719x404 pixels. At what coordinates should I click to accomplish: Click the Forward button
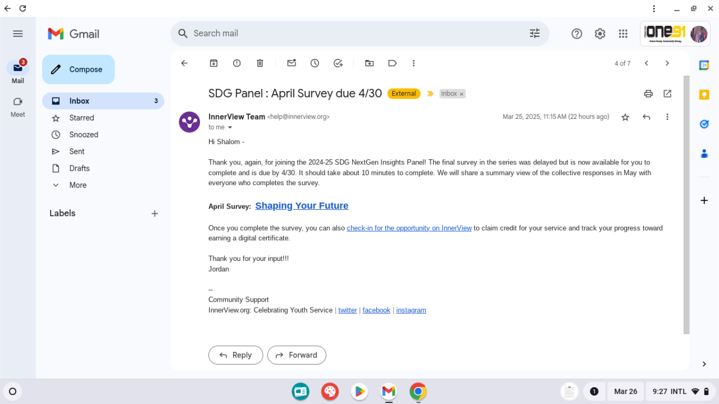(297, 355)
